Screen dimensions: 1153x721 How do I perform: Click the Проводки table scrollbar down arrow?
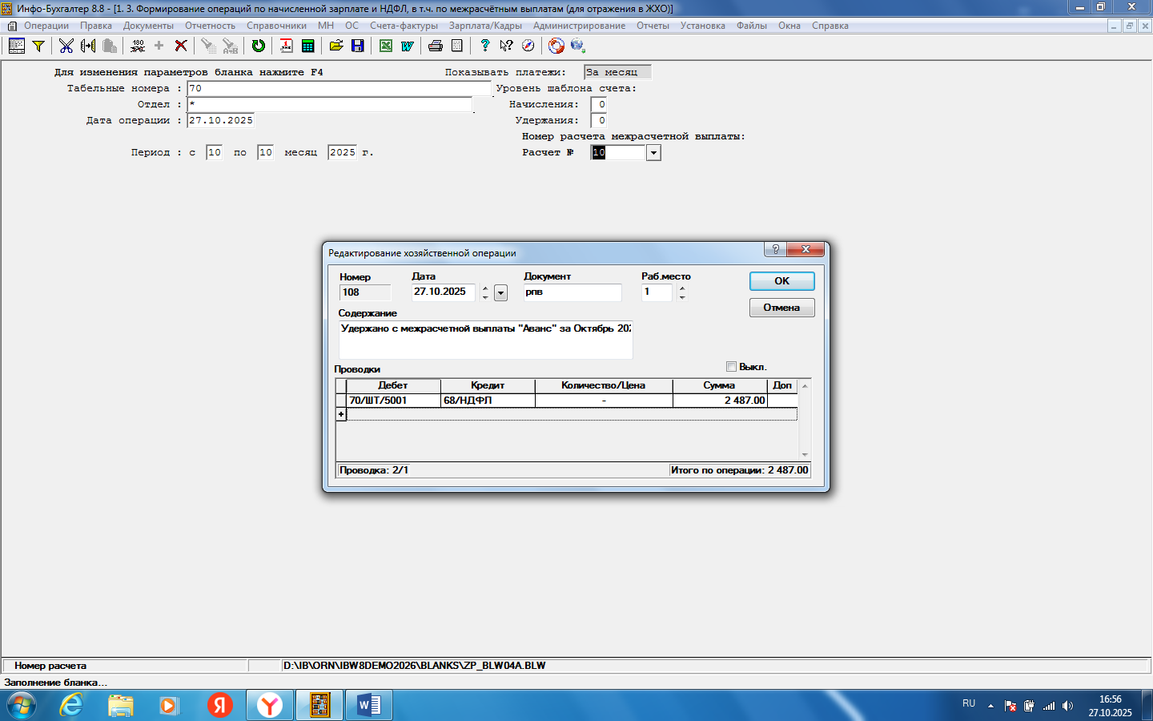[x=805, y=455]
